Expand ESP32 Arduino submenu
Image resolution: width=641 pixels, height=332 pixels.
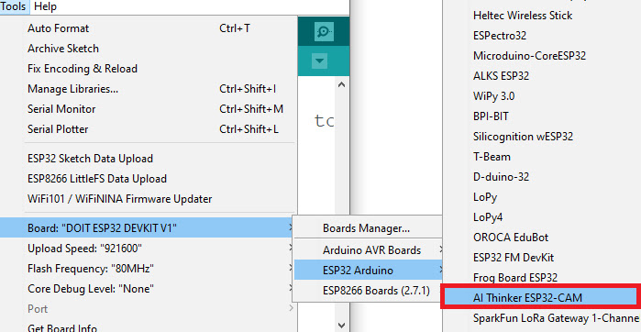point(369,270)
